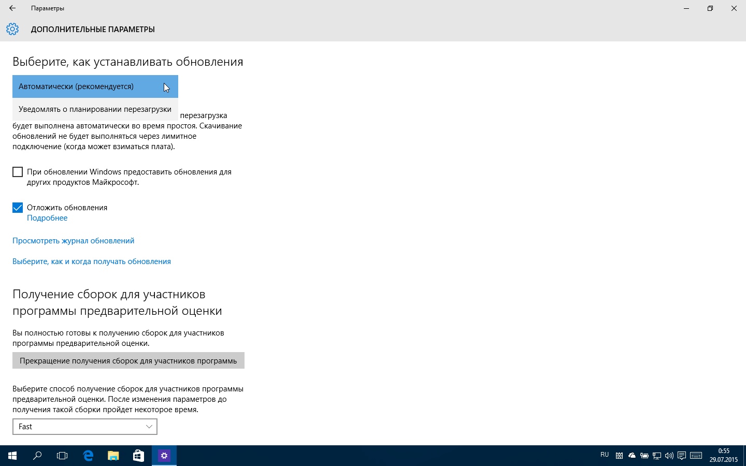The image size is (746, 466).
Task: Open the OneDrive cloud tray icon
Action: tap(632, 456)
